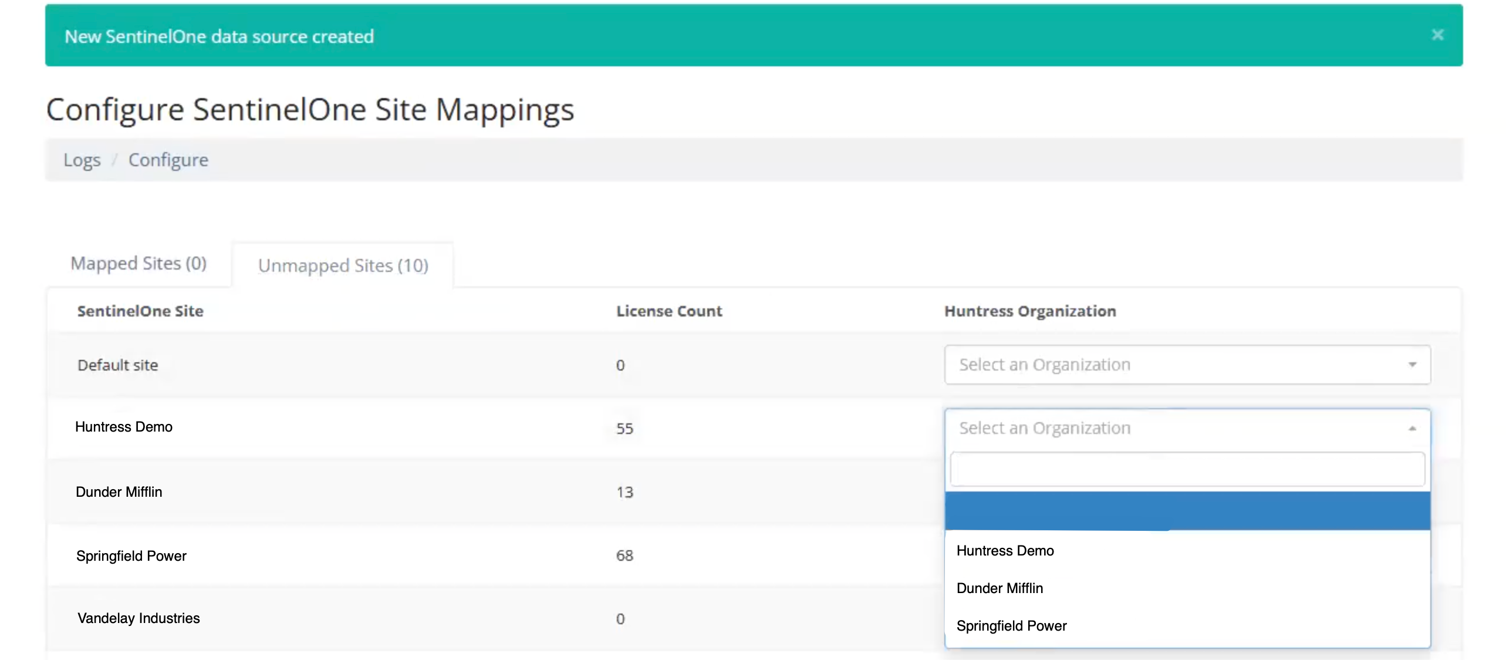Viewport: 1506px width, 660px height.
Task: Click the Vandelay Industries site name
Action: (x=139, y=618)
